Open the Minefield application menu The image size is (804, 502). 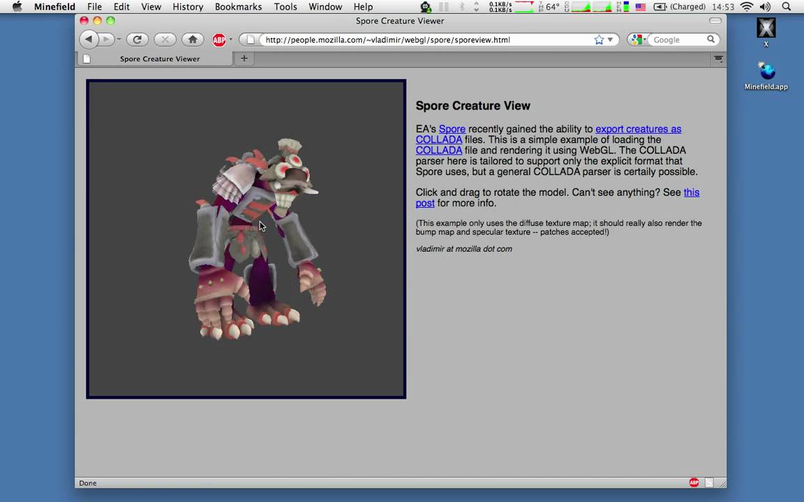click(54, 7)
